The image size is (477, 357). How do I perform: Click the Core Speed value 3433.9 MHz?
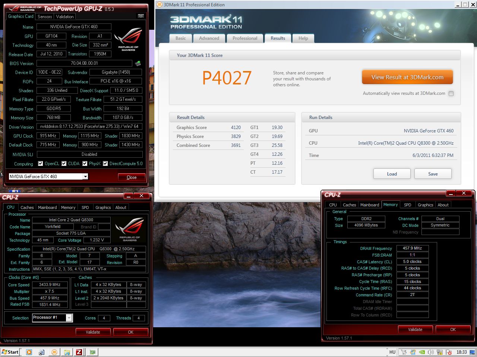[50, 284]
